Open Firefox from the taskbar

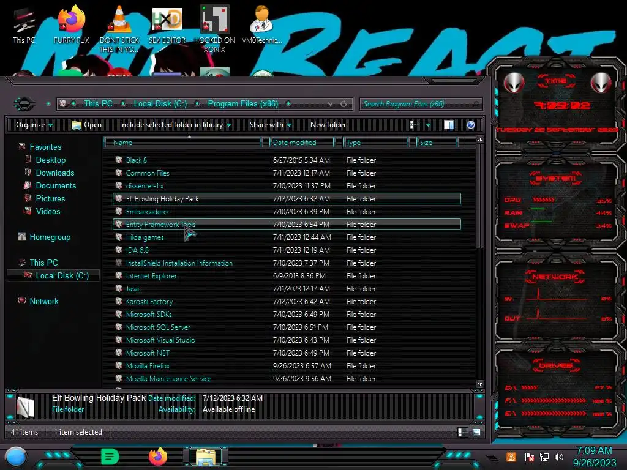(x=158, y=457)
